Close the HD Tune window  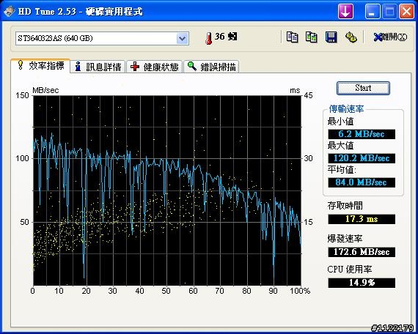407,12
